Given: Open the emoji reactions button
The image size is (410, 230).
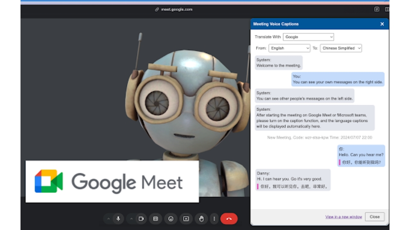Looking at the screenshot, I should [171, 219].
